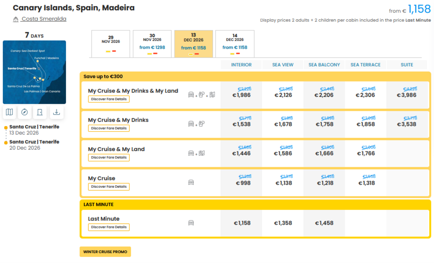Screen dimensions: 434x263
Task: Select the €3,986 Suite fare
Action: pyautogui.click(x=407, y=95)
